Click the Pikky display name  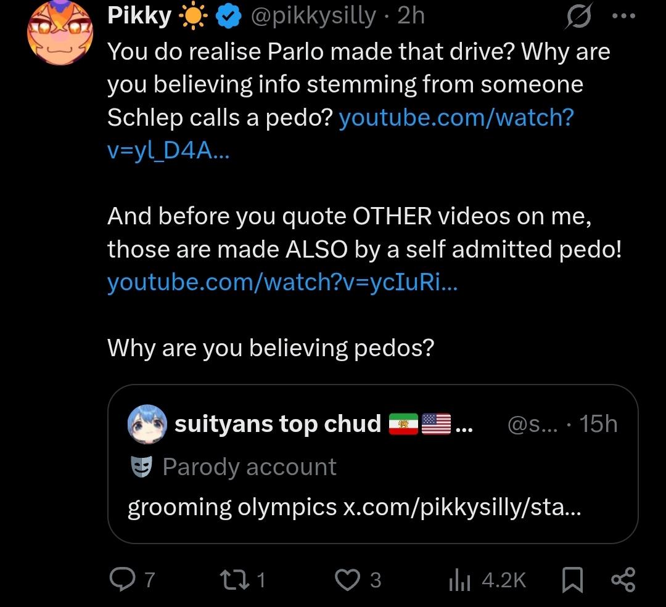(x=139, y=17)
